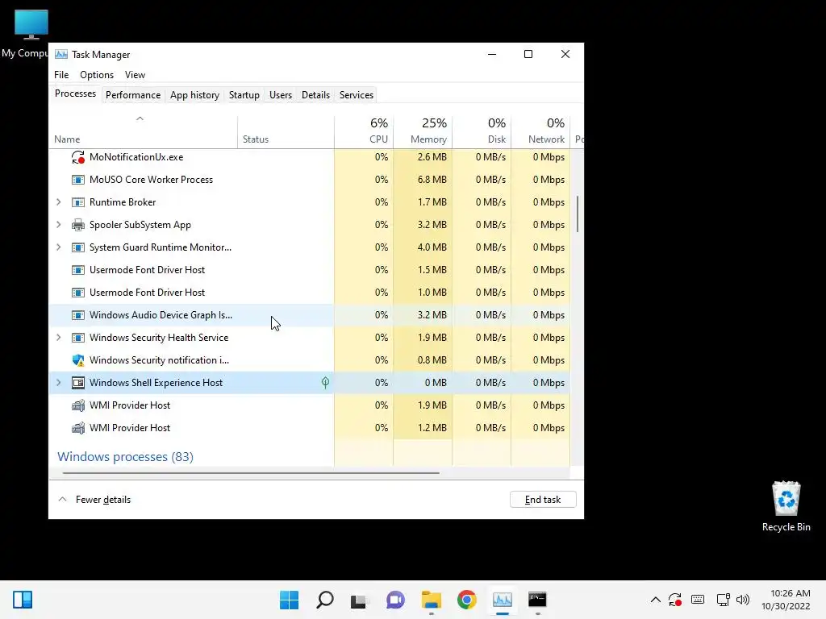Image resolution: width=826 pixels, height=619 pixels.
Task: Click the Usermode Font Driver Host 1.0 MB icon
Action: point(78,293)
